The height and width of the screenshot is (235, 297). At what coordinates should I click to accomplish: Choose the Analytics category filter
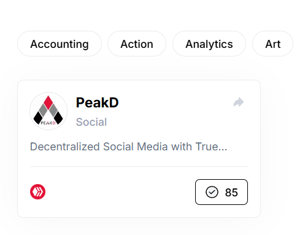pos(209,44)
